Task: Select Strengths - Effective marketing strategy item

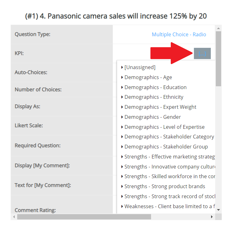Action: coord(169,157)
